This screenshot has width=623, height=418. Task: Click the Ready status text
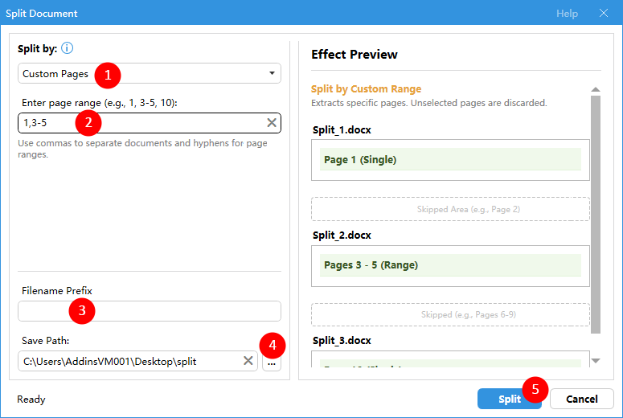[31, 400]
